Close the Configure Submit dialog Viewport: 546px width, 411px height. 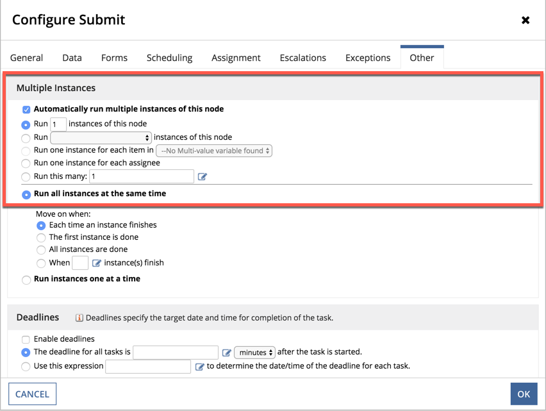(525, 21)
